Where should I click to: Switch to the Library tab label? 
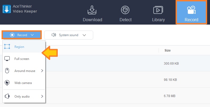(158, 20)
